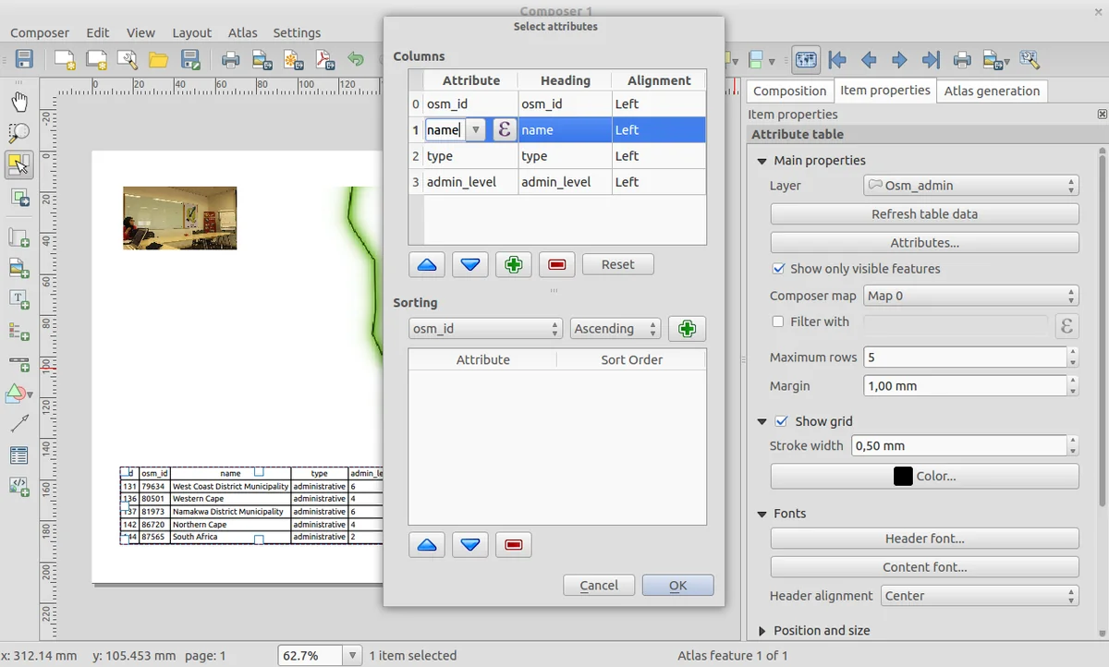Toggle Show only visible features checkbox
Screen dimensions: 1109x667
pos(778,269)
